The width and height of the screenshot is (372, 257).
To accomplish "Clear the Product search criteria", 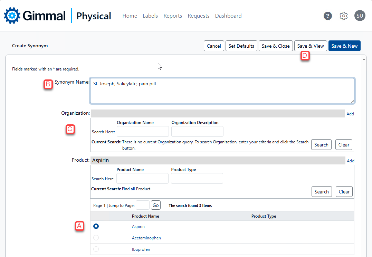I will [344, 192].
